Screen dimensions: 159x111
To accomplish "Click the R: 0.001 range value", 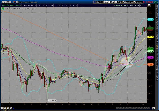I will pos(74,5).
